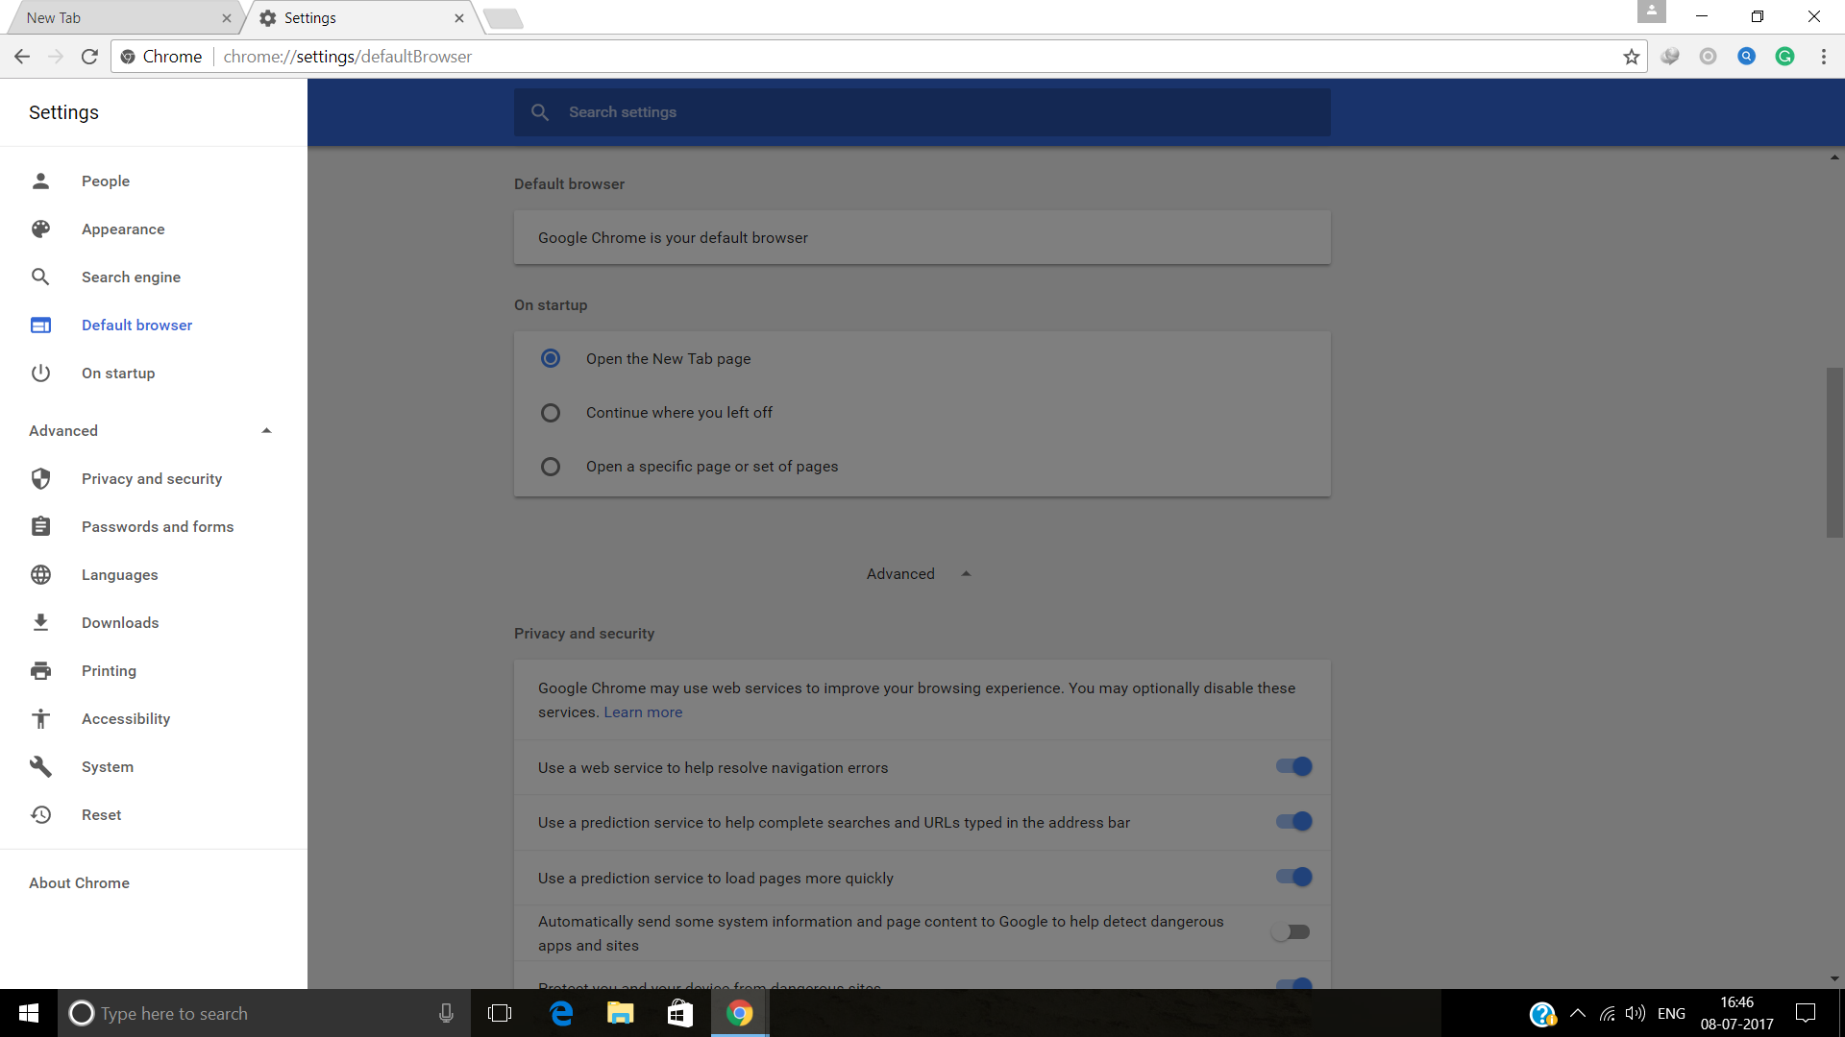Screen dimensions: 1845x1037
Task: Click the Default browser window icon
Action: point(40,325)
